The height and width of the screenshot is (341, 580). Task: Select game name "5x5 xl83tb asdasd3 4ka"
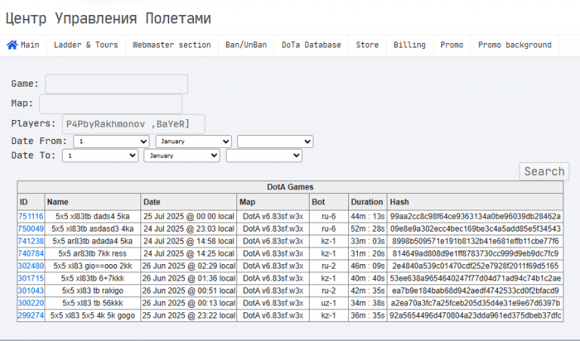[x=92, y=229]
